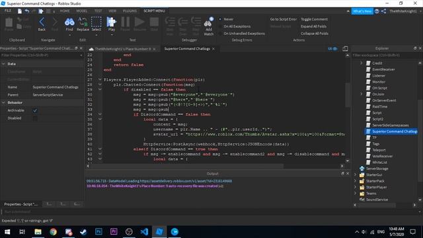Open the FILE menu
423x238 pixels.
(8, 11)
